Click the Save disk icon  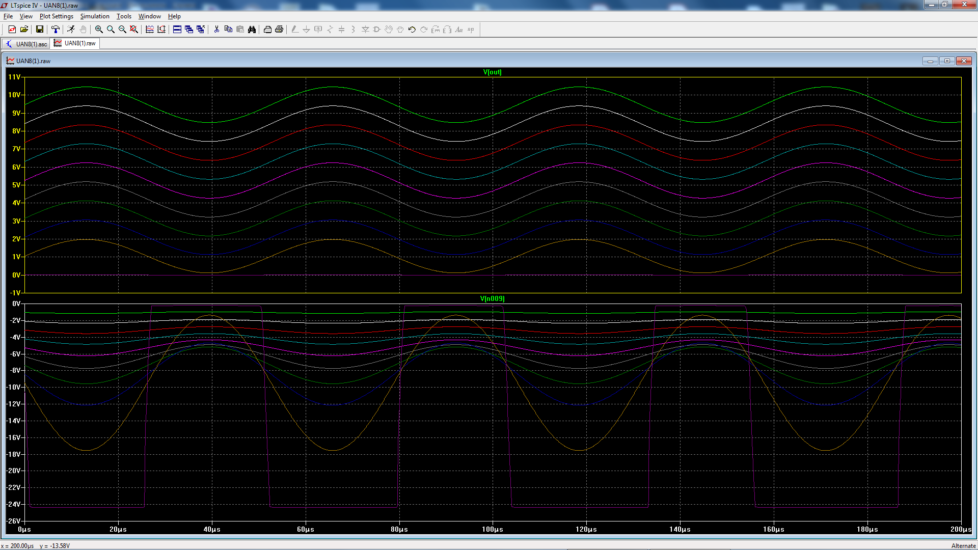[39, 30]
